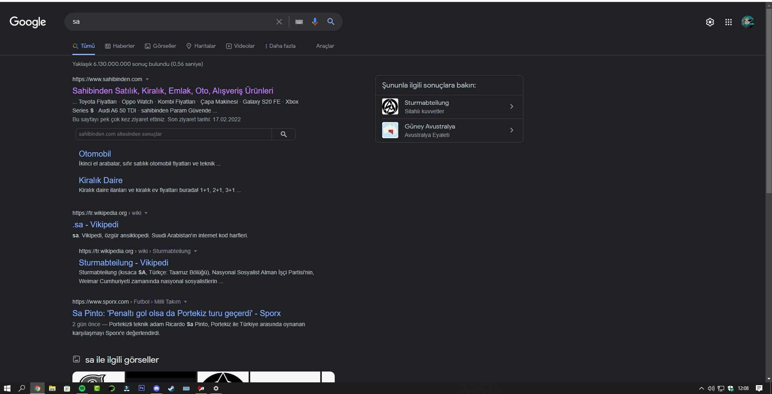
Task: Open Windows taskbar search
Action: point(22,388)
